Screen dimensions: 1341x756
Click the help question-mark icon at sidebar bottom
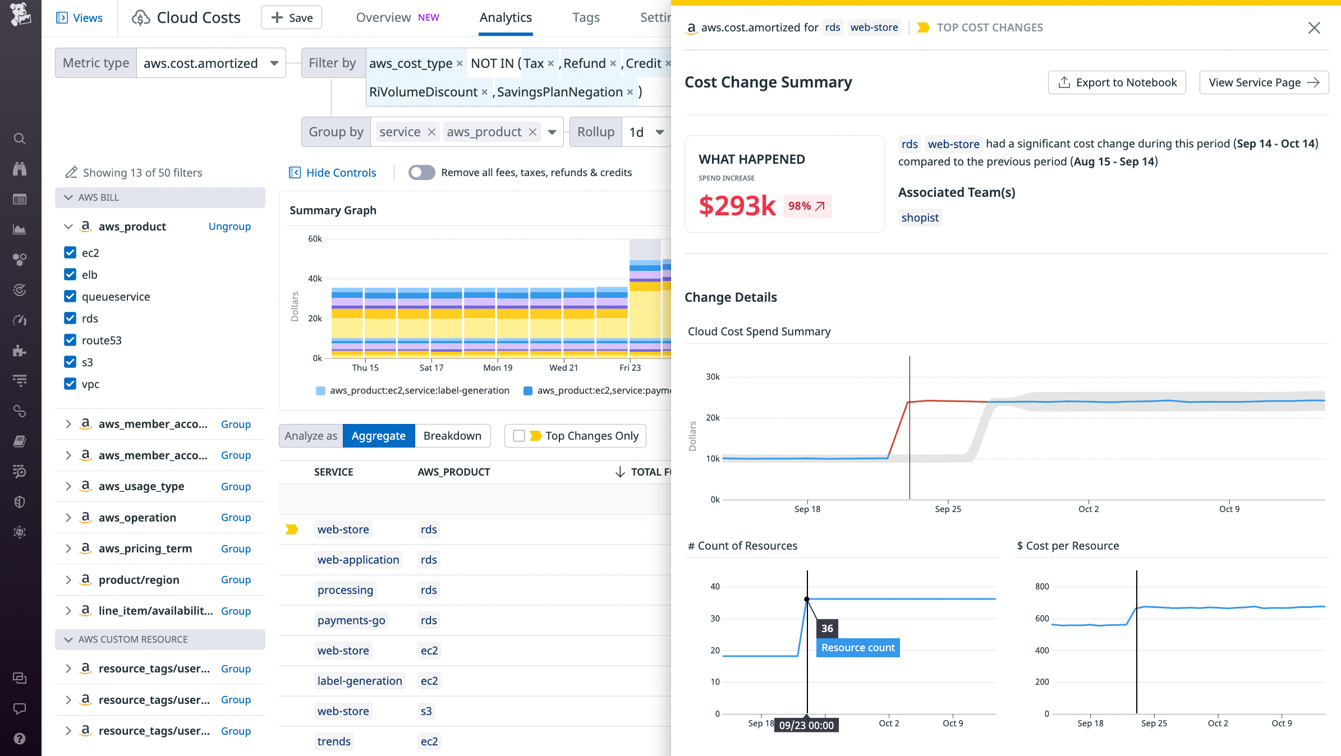[x=20, y=739]
